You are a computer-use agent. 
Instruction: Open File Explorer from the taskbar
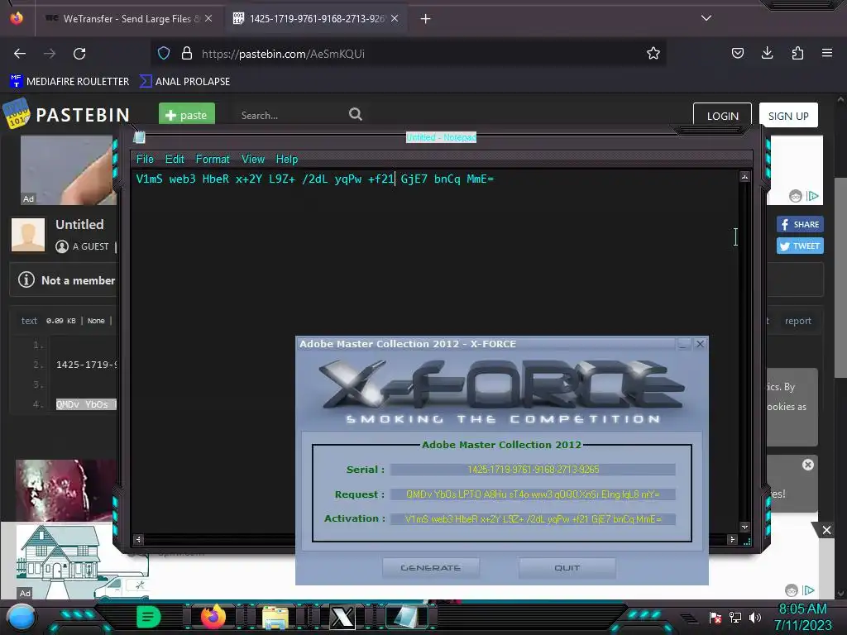tap(275, 617)
